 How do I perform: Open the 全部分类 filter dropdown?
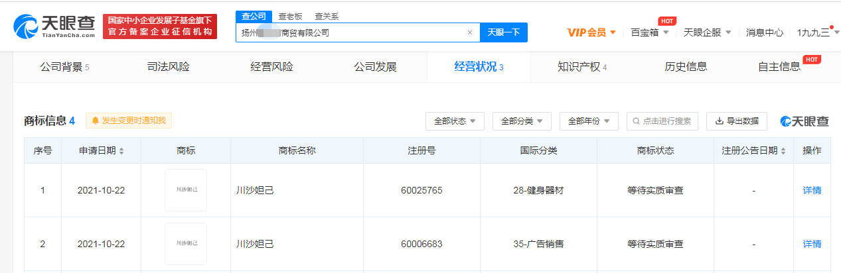pyautogui.click(x=522, y=121)
